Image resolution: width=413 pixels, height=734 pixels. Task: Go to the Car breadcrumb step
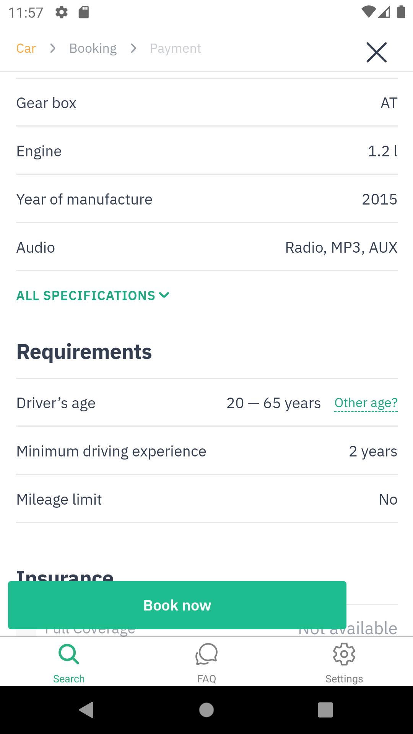(26, 49)
